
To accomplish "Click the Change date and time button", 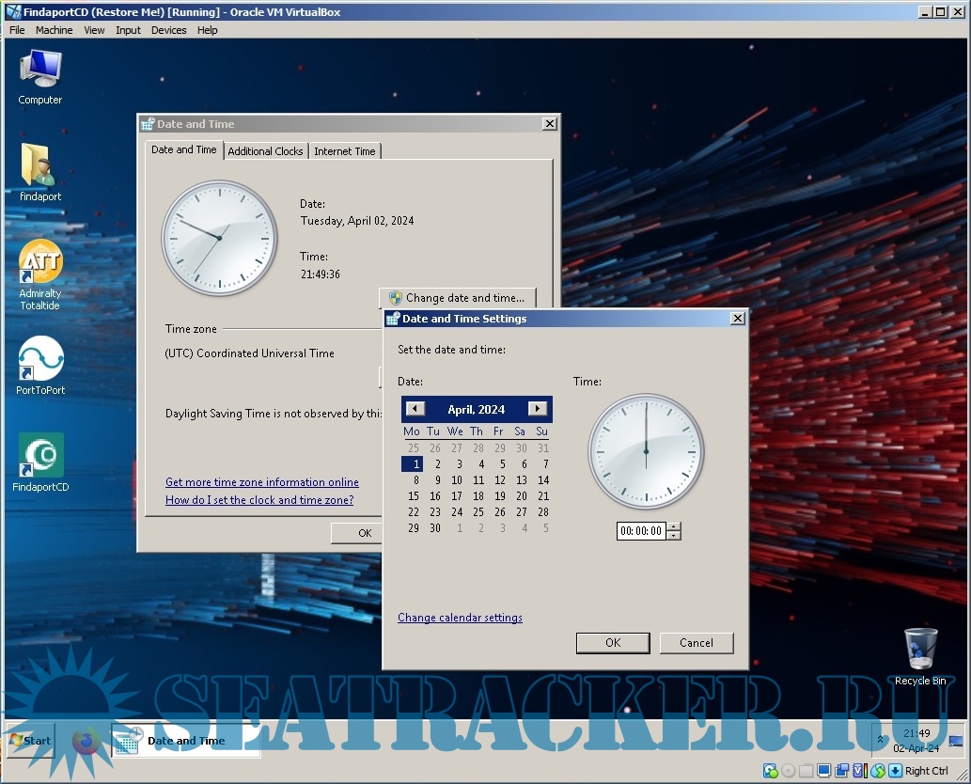I will point(458,298).
